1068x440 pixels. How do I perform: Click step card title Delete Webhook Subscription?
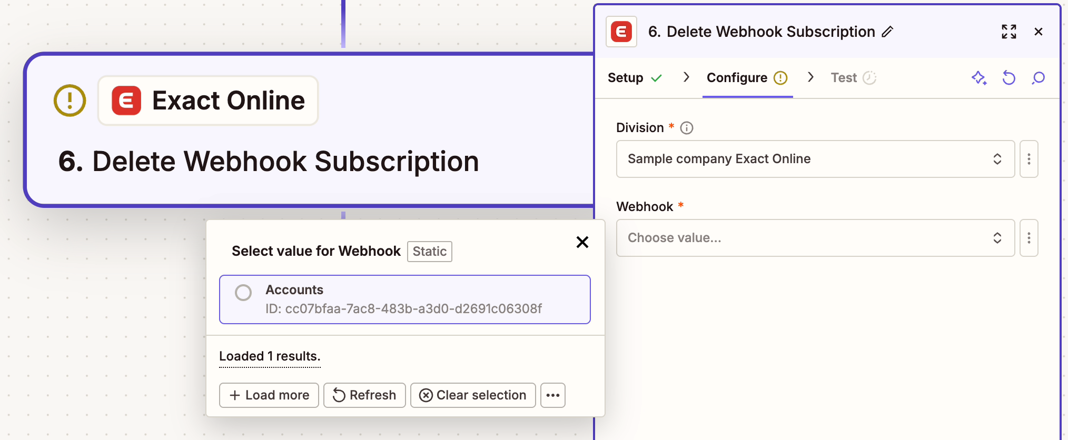269,161
